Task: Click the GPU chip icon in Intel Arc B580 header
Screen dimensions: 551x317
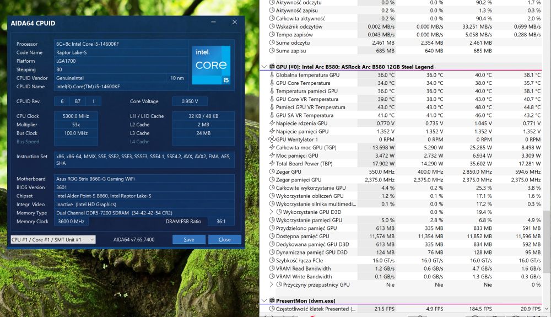Action: pos(272,67)
